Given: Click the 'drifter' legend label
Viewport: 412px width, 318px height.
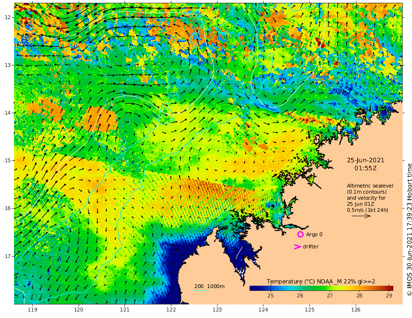Looking at the screenshot, I should [310, 246].
